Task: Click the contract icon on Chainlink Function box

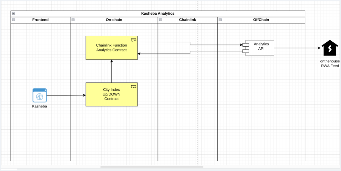Action: (x=133, y=40)
